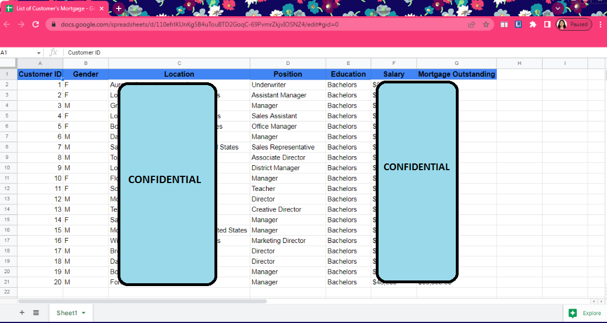Click the docs.google.com address bar URL
Screen dimensions: 607x323
(x=199, y=25)
